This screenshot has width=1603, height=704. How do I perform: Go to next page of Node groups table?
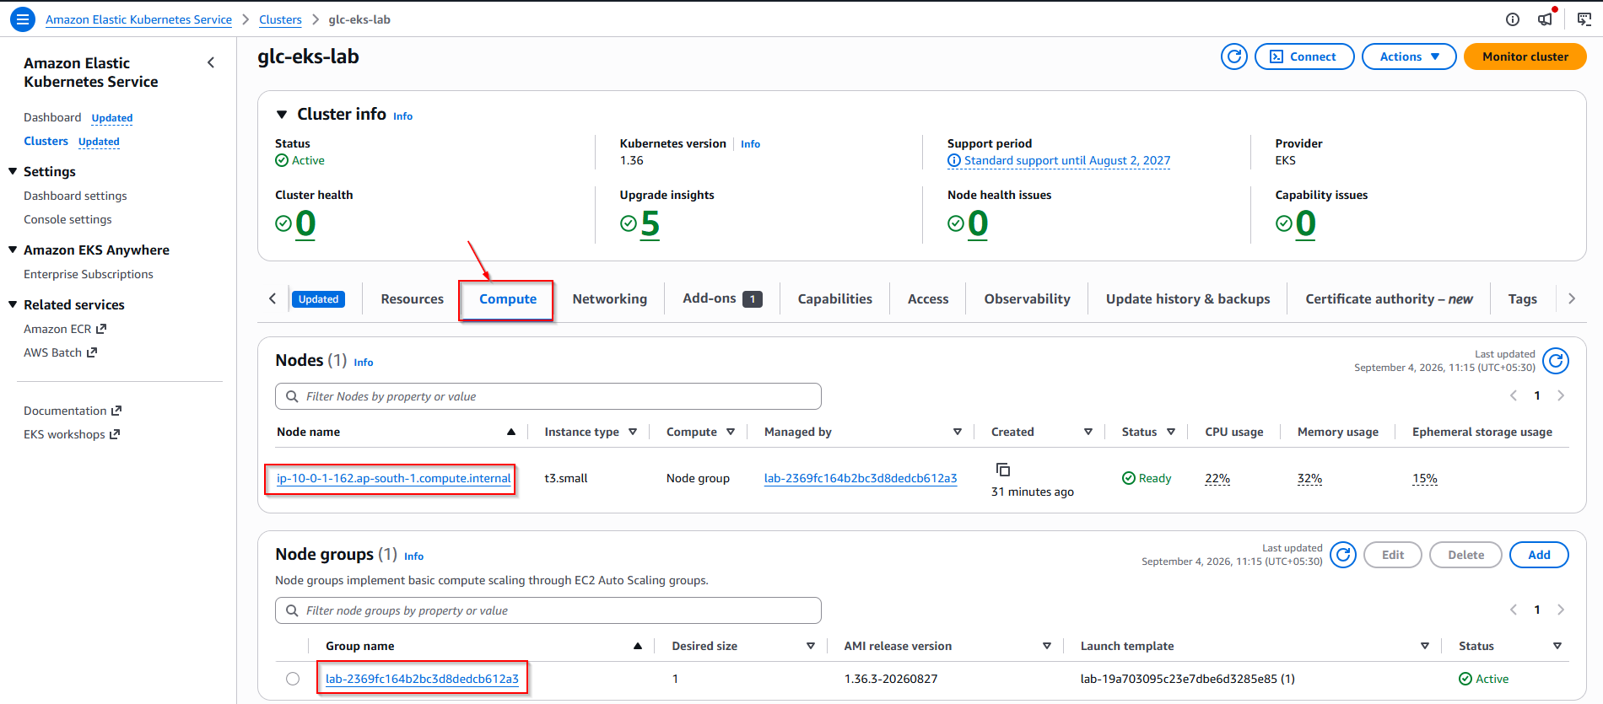point(1561,610)
